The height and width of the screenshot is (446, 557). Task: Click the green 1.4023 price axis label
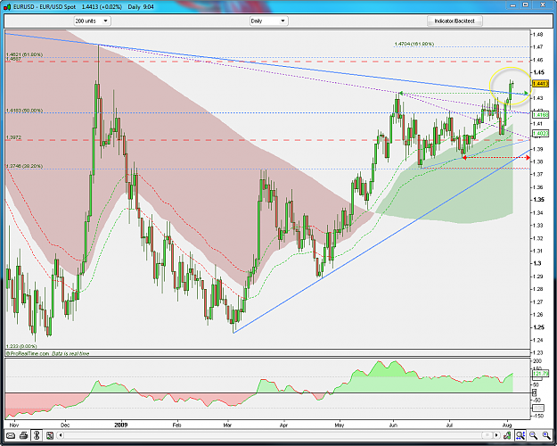(541, 134)
